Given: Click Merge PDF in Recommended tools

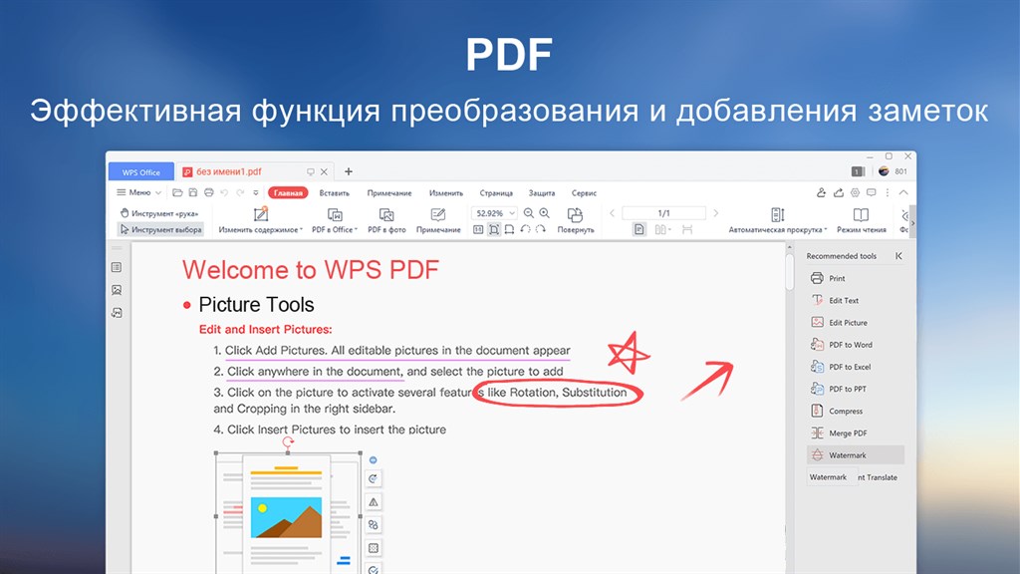Looking at the screenshot, I should pyautogui.click(x=856, y=433).
